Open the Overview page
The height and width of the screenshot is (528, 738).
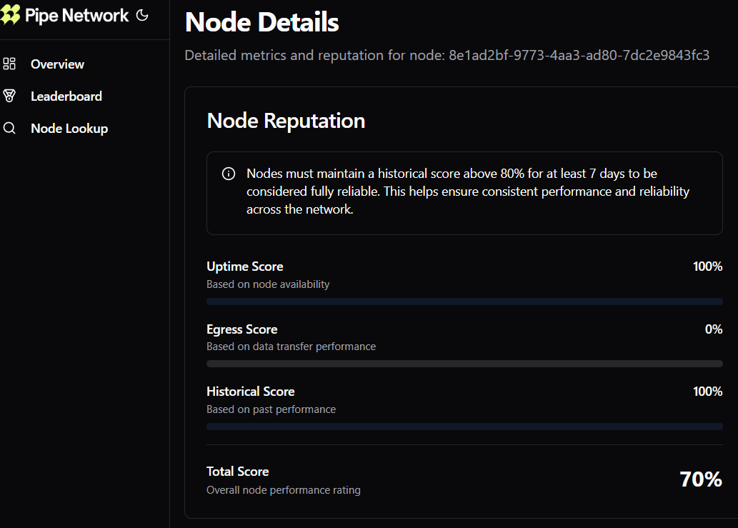tap(57, 64)
